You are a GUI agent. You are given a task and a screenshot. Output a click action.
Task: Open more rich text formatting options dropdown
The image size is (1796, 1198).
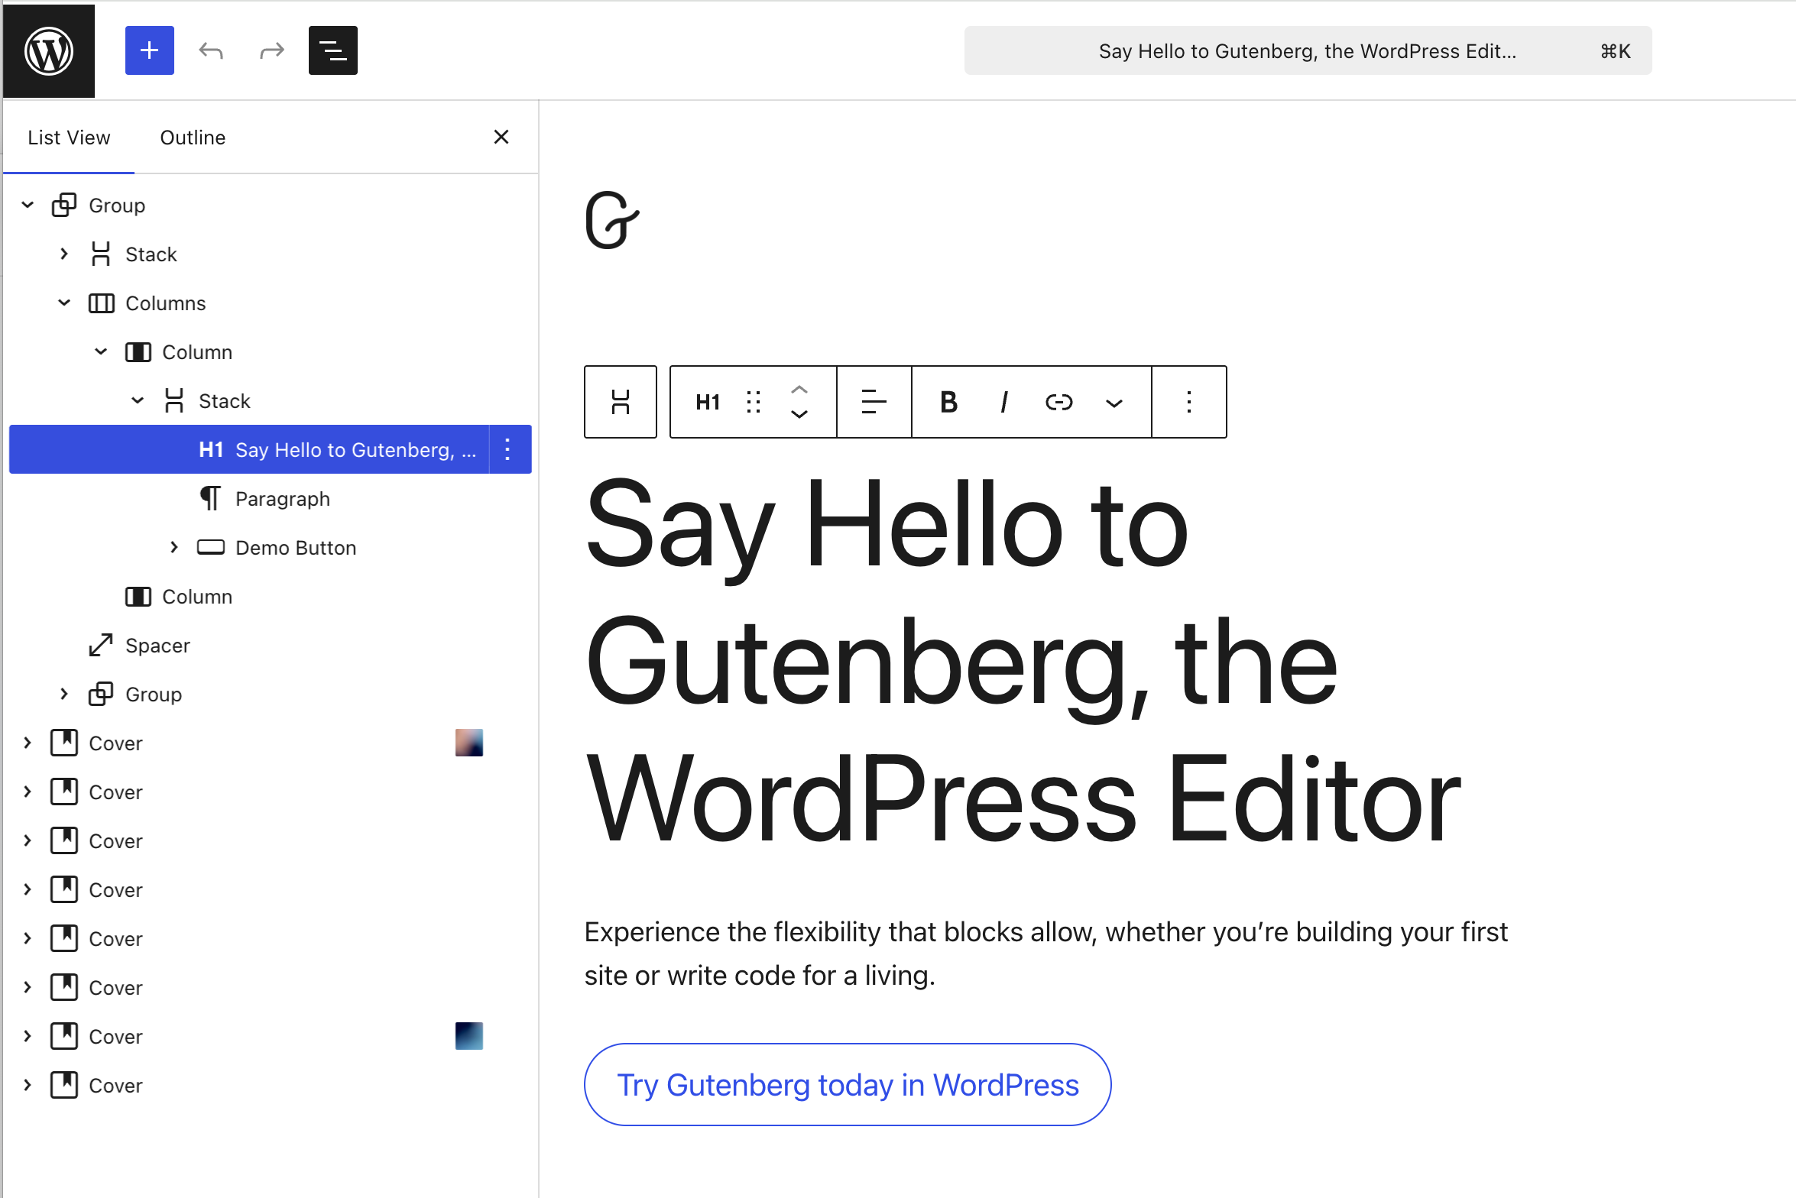[x=1114, y=402]
